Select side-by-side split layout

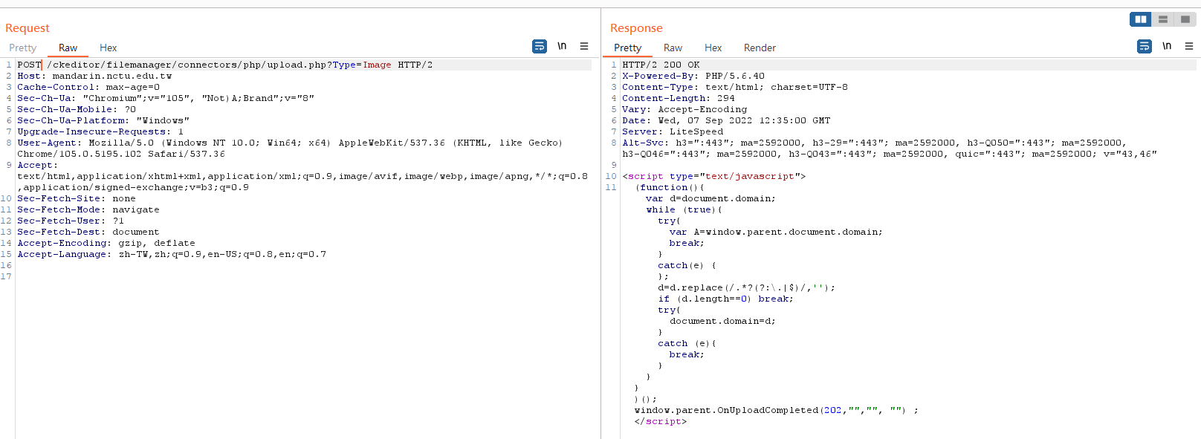(1141, 19)
